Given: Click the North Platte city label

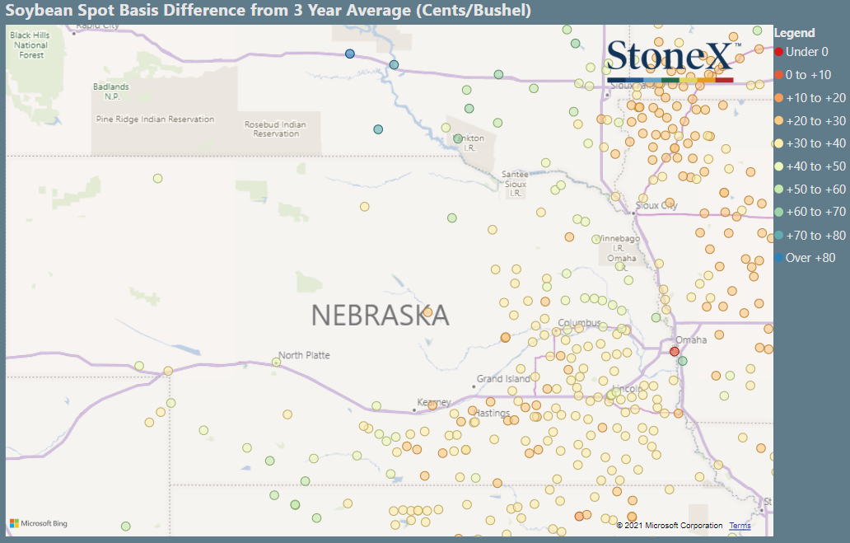Looking at the screenshot, I should (304, 355).
